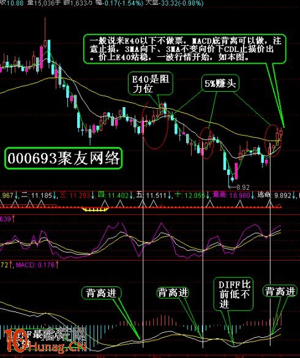300x358 pixels.
Task: Click the green fourth line value 11.402
Action: point(118,195)
